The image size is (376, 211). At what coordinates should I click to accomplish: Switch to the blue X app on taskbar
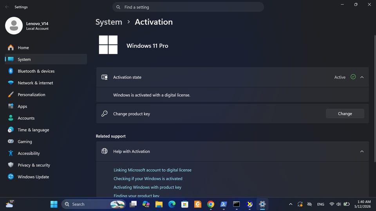pos(249,204)
